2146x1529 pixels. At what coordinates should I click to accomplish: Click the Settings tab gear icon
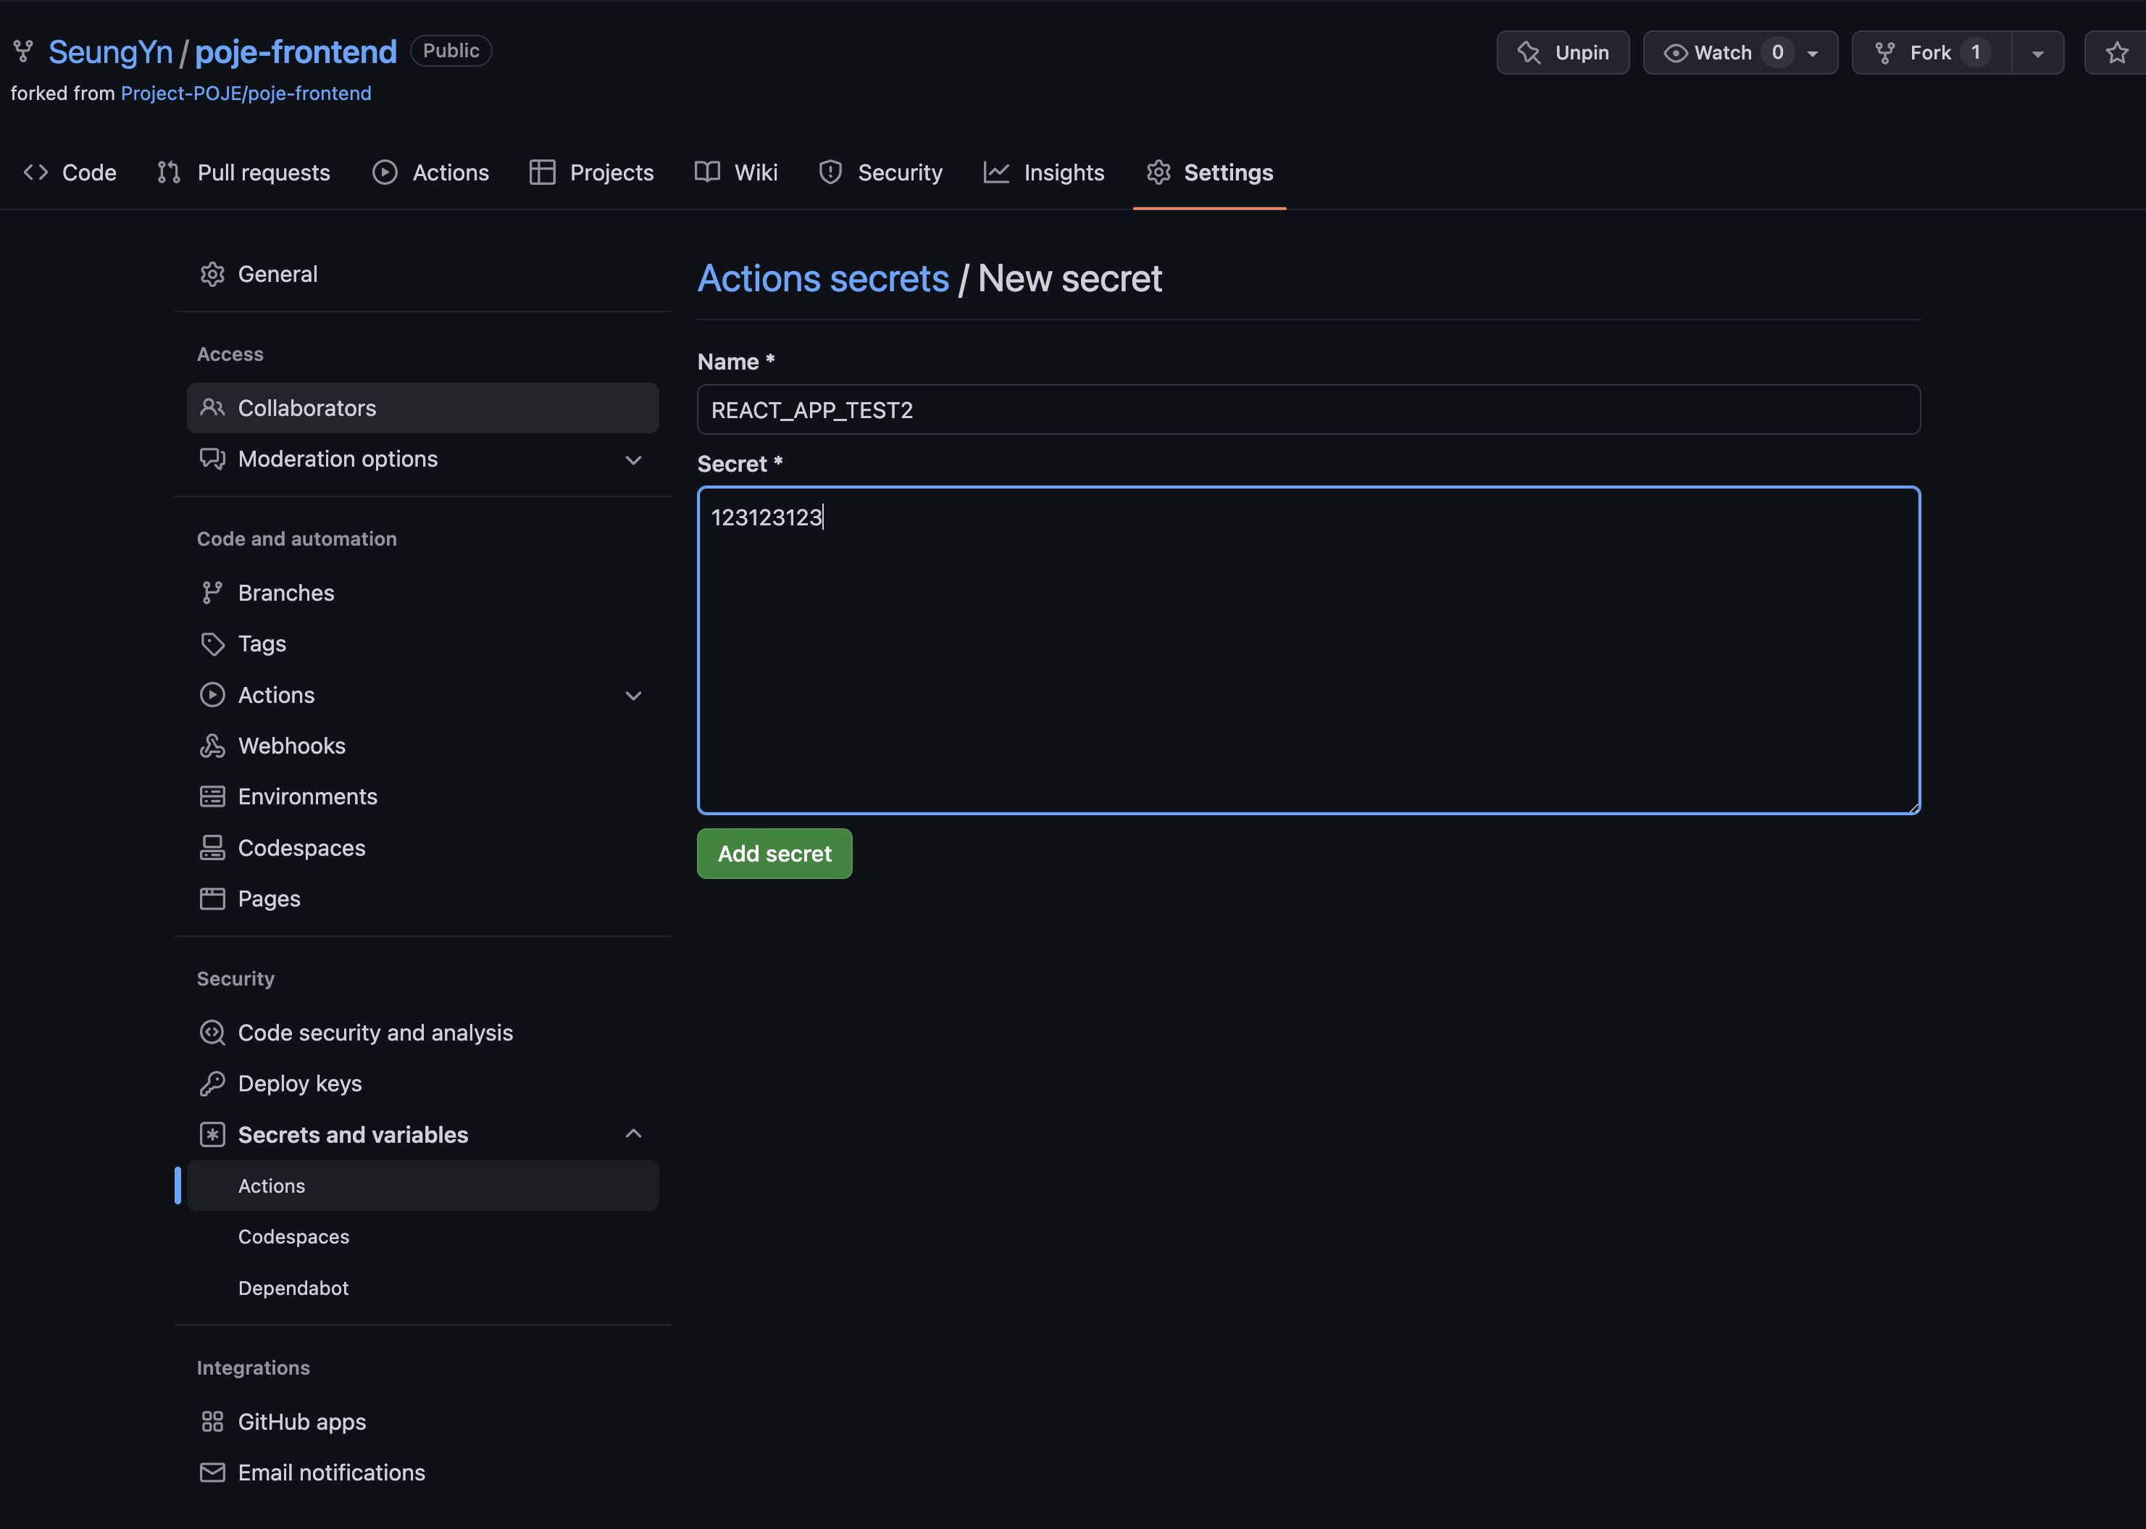pyautogui.click(x=1158, y=172)
